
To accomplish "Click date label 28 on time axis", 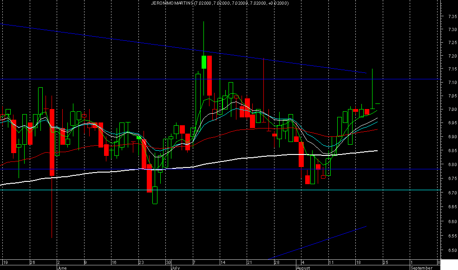I will click(276, 263).
